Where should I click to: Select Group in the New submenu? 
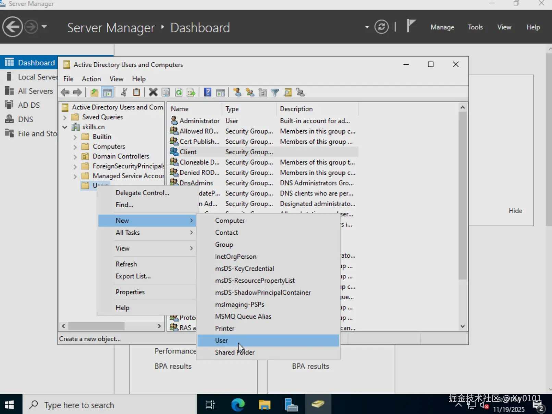tap(224, 245)
